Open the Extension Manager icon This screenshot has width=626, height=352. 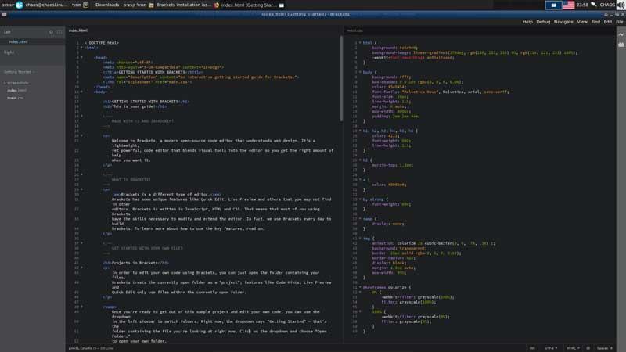click(621, 45)
